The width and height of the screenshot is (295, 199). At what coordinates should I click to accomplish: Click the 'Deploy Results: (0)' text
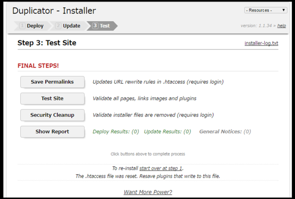click(x=116, y=131)
